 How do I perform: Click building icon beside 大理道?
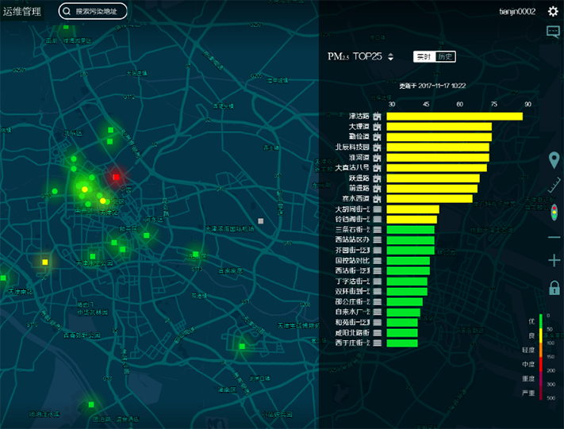click(x=378, y=127)
